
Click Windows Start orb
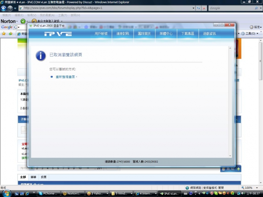click(6, 193)
